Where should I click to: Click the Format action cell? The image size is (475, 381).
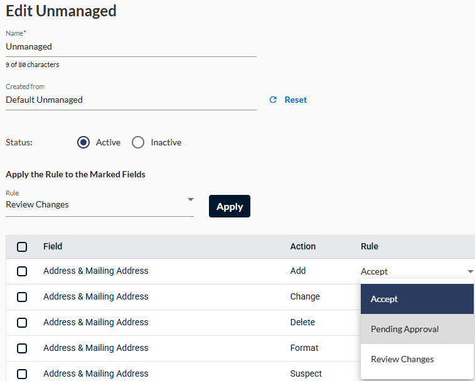point(304,348)
